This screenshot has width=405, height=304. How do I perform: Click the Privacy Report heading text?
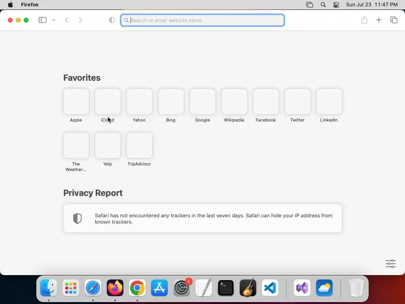tap(93, 193)
